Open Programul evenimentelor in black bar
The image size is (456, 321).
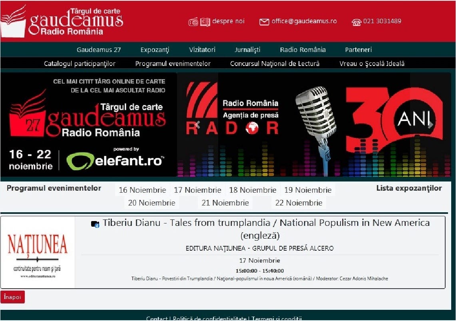click(173, 64)
